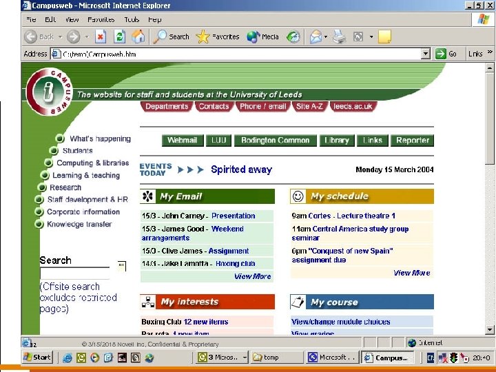Click the Address bar URL field
Screen dimensions: 496x372
pos(236,54)
